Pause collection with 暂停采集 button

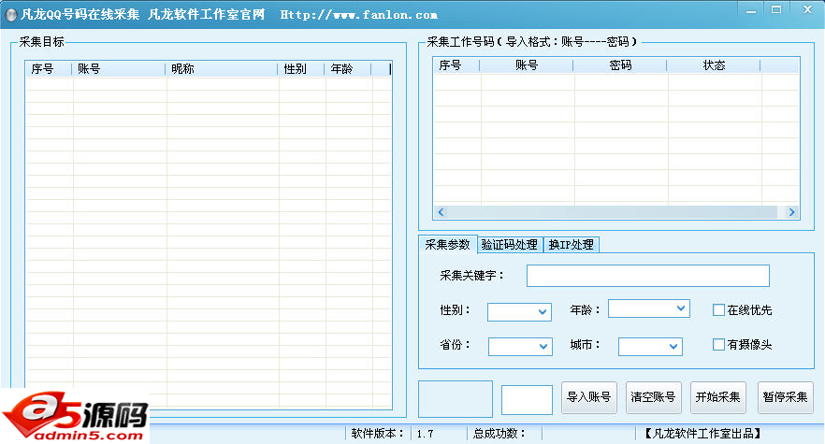(x=785, y=397)
